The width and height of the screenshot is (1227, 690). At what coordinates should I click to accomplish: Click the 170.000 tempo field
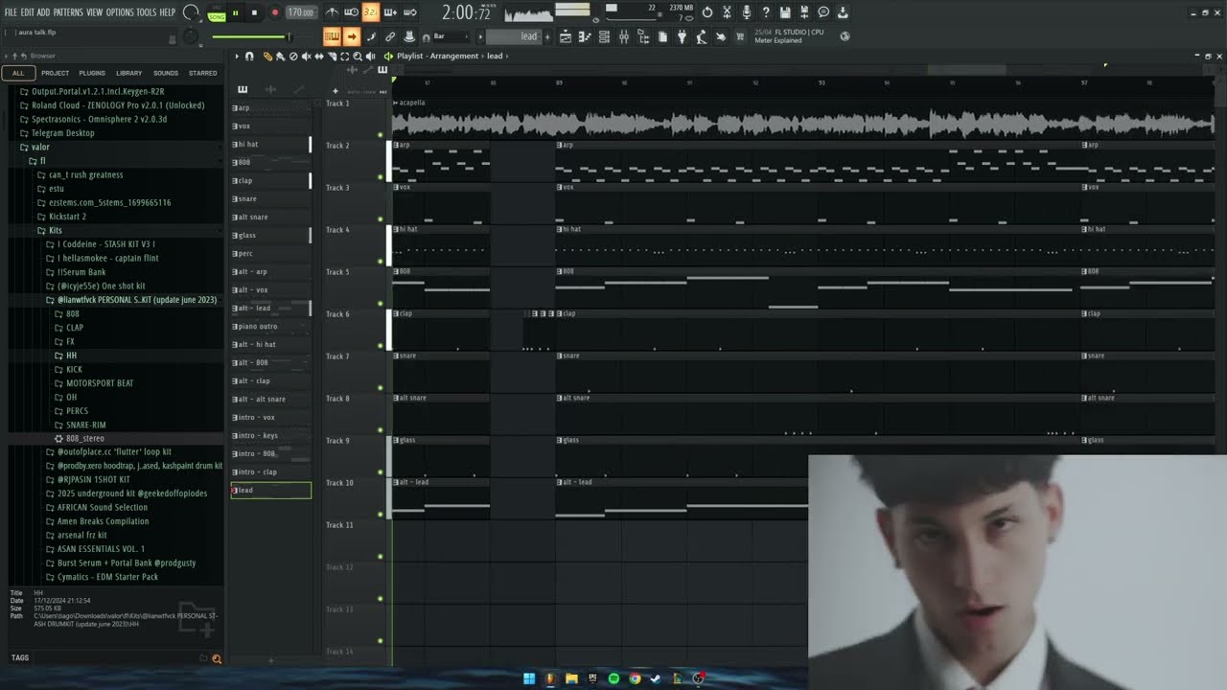[x=301, y=12]
